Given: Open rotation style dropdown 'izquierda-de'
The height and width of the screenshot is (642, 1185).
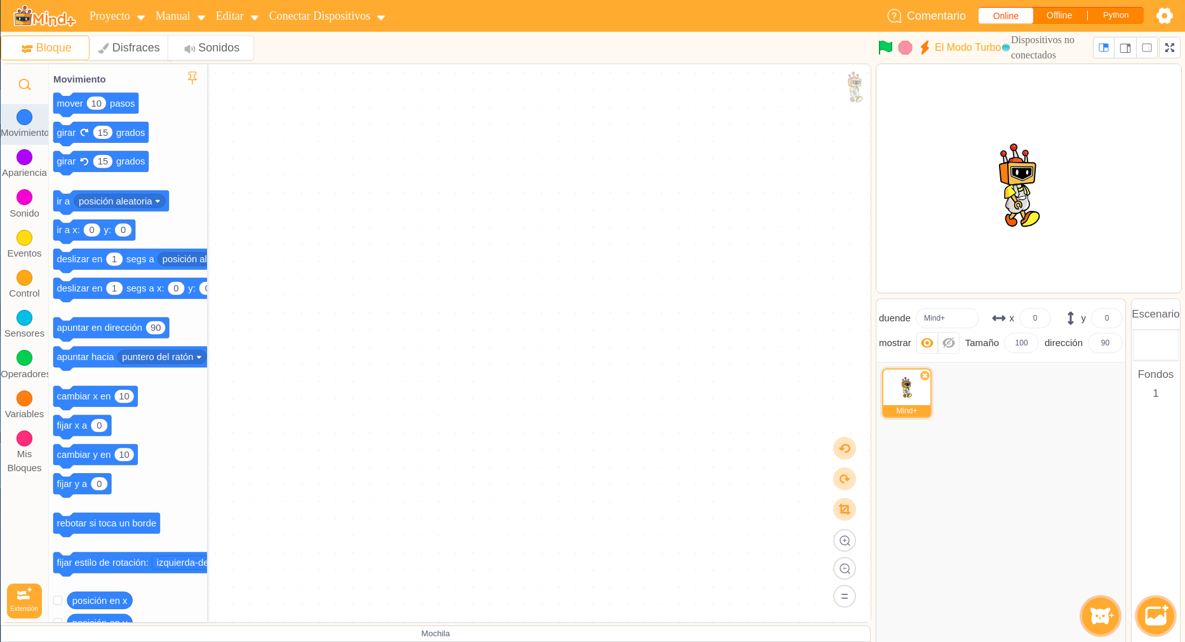Looking at the screenshot, I should (x=180, y=563).
